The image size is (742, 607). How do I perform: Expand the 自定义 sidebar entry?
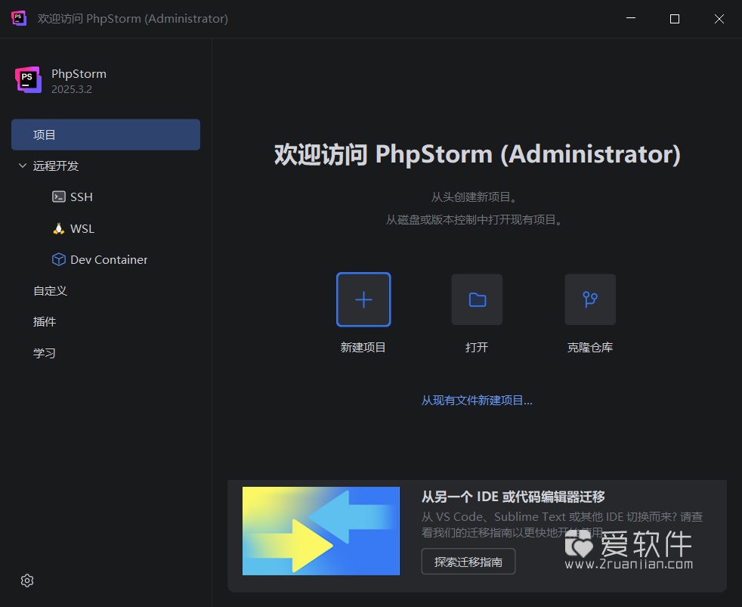pyautogui.click(x=50, y=290)
